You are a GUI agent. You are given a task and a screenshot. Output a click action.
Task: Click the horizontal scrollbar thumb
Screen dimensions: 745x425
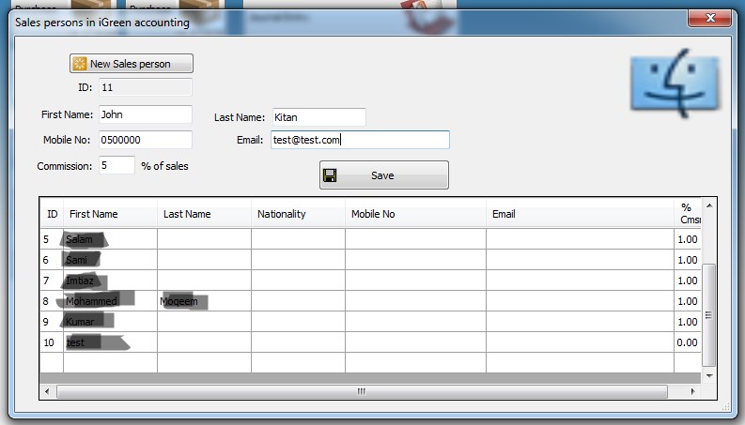click(362, 391)
